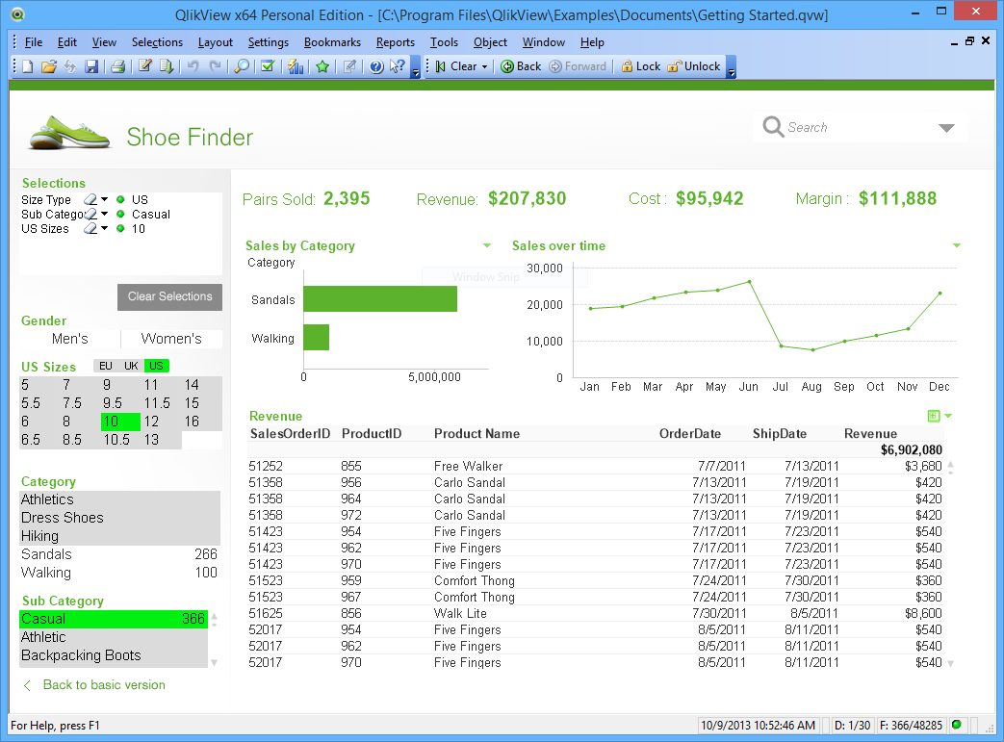The height and width of the screenshot is (742, 1004).
Task: Switch size type to UK
Action: coord(131,366)
